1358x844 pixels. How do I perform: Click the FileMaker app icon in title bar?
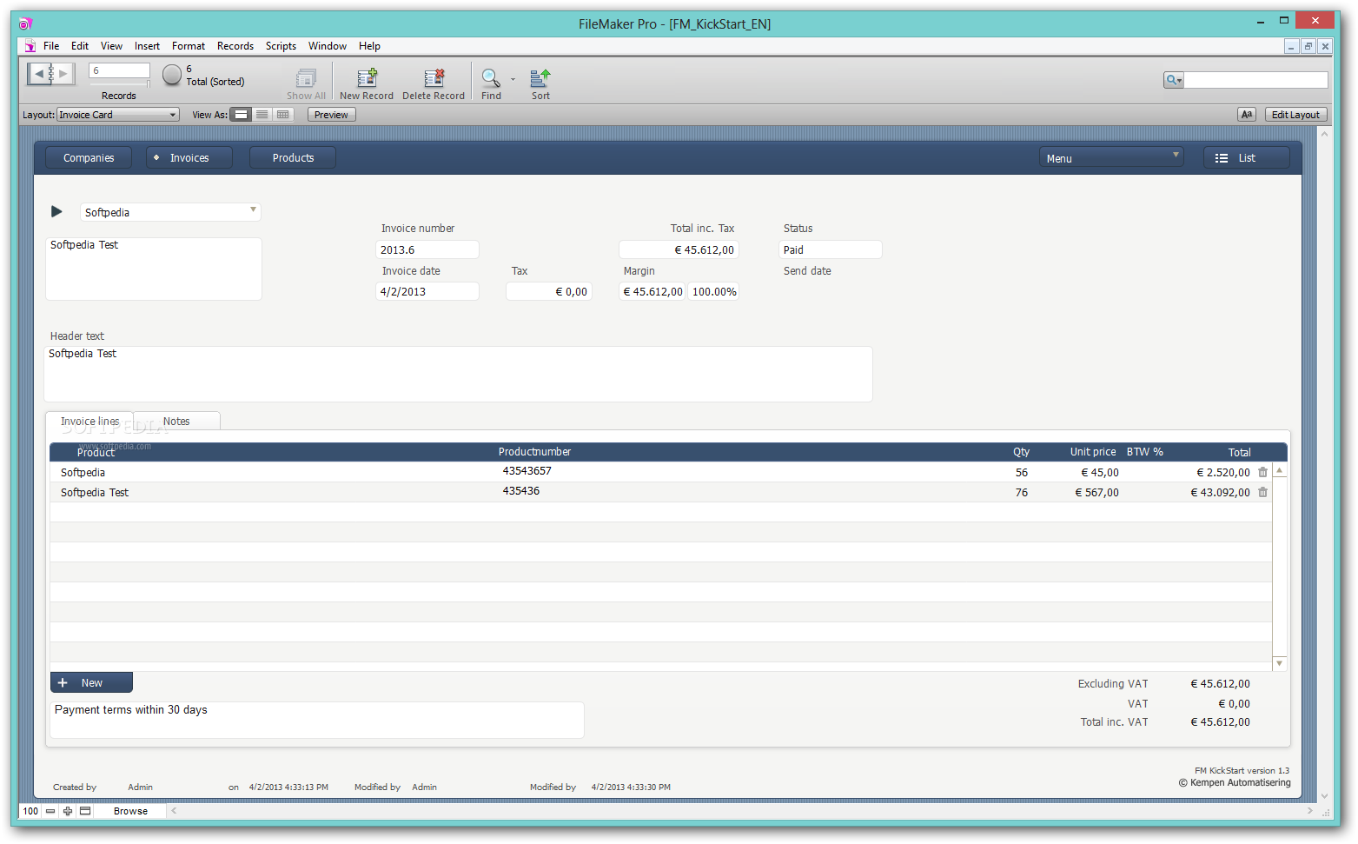25,23
